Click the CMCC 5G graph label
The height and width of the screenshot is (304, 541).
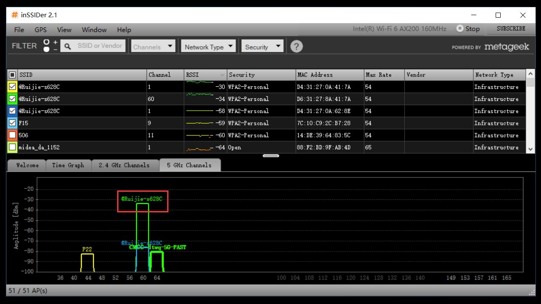[x=158, y=248]
